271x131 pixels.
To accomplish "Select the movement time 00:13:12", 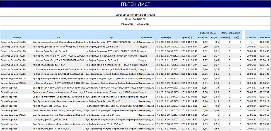I will tap(264, 129).
